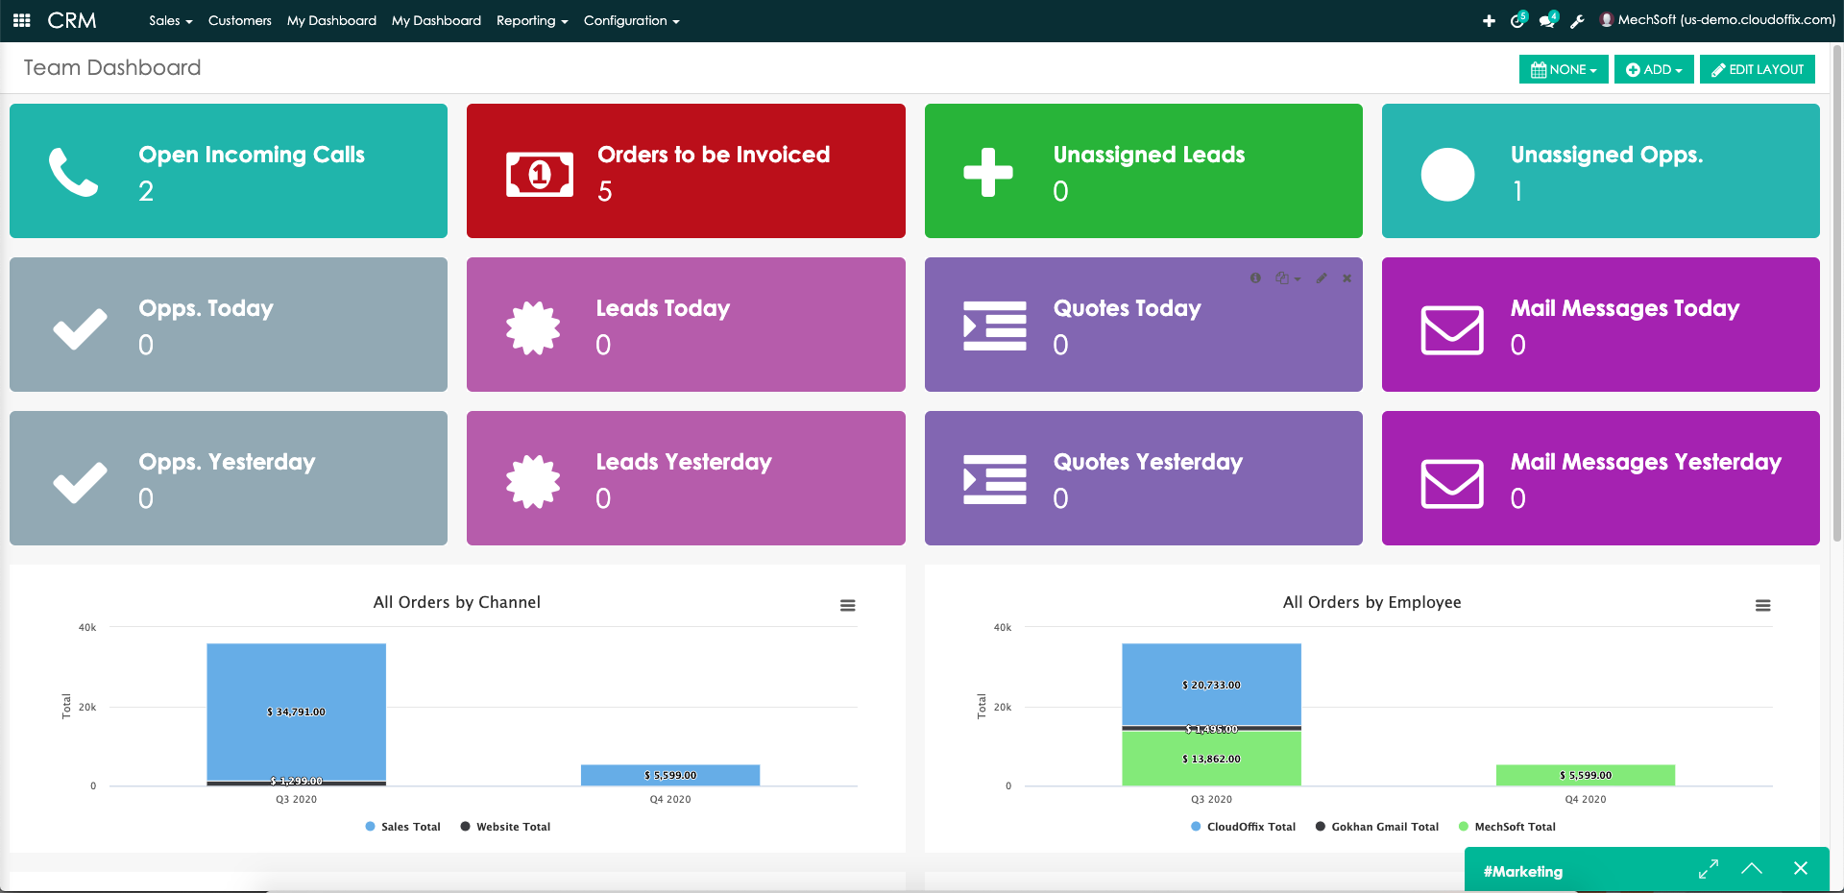Click the list icon on Quotes Yesterday card
Image resolution: width=1844 pixels, height=893 pixels.
995,479
